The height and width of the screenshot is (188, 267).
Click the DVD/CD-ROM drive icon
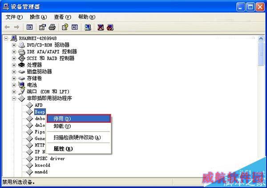(21, 45)
